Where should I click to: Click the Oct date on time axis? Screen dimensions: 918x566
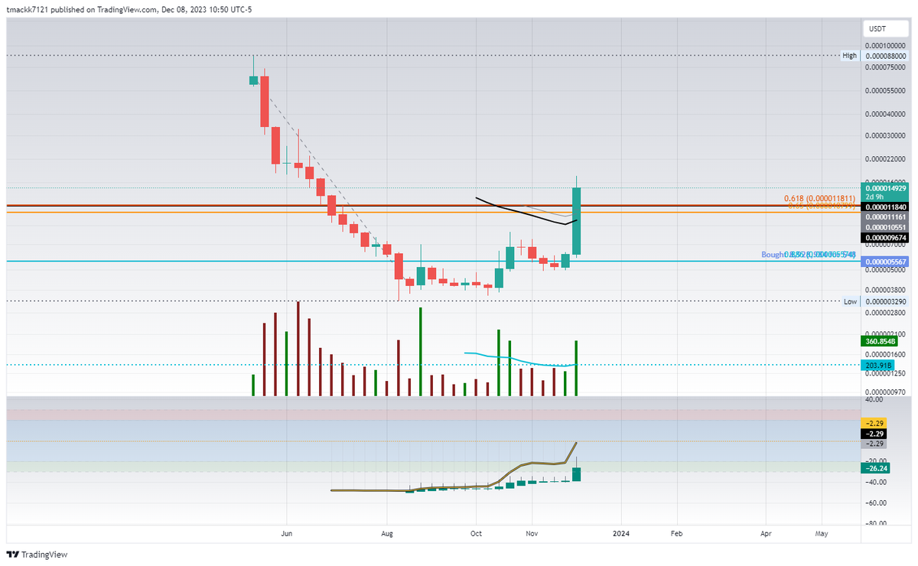pos(476,533)
